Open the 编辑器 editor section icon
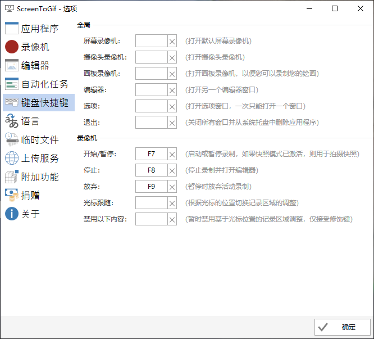The image size is (374, 339). (12, 65)
